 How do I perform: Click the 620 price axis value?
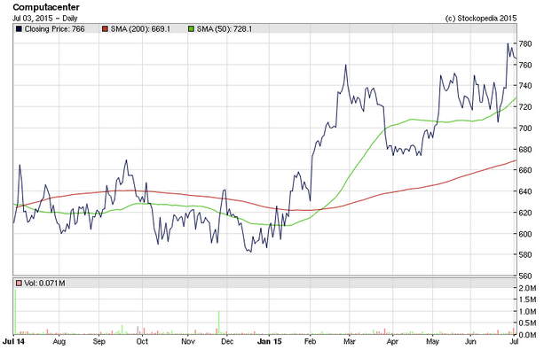(525, 213)
